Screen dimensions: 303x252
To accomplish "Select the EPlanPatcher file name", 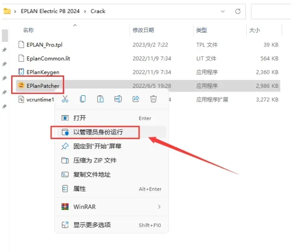I will tap(43, 86).
